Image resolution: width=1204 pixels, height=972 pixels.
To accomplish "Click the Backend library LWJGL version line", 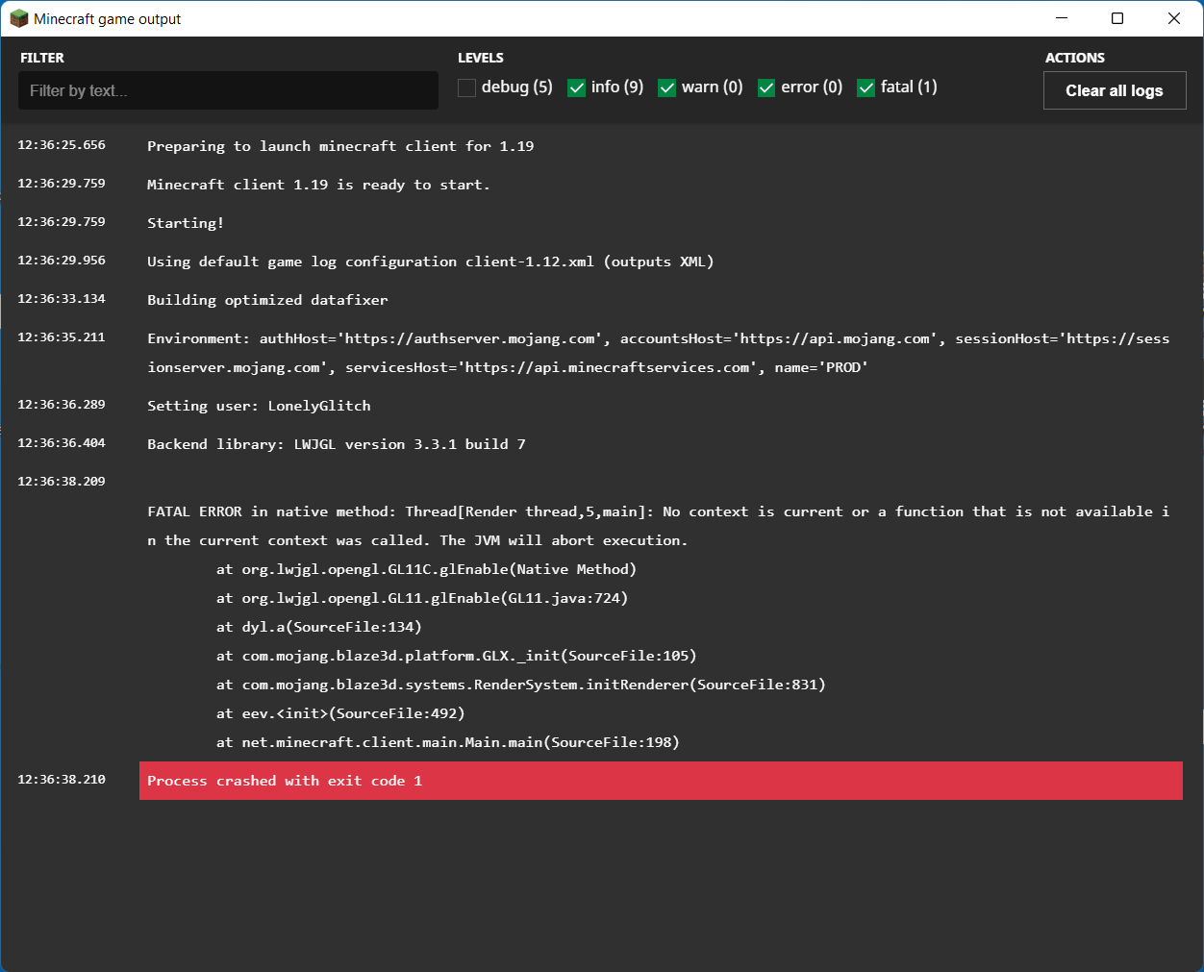I will click(x=337, y=444).
